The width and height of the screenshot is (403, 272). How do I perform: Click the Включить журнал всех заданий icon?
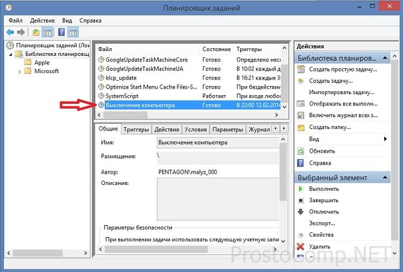301,116
